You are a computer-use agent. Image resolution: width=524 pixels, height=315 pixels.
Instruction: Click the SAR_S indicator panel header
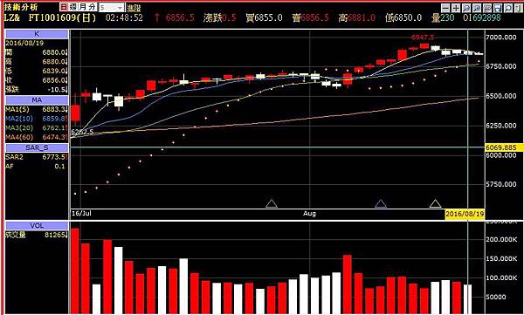pyautogui.click(x=37, y=147)
